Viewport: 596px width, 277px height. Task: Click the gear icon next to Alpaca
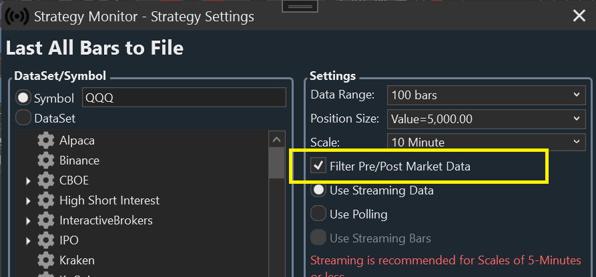tap(46, 140)
